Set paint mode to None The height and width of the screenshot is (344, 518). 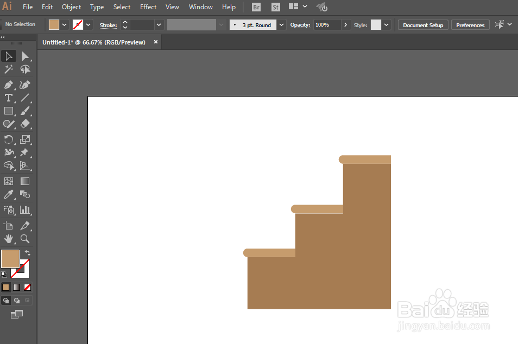click(27, 288)
